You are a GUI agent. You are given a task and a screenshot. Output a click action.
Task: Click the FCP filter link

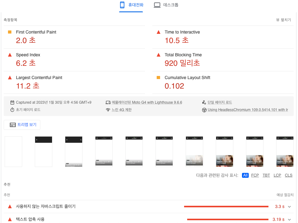tap(255, 175)
